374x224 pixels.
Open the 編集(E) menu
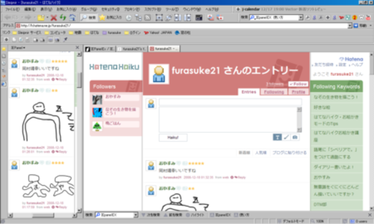[30, 9]
